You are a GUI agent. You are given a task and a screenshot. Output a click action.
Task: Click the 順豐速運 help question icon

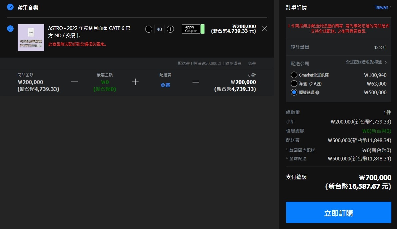[x=317, y=93]
